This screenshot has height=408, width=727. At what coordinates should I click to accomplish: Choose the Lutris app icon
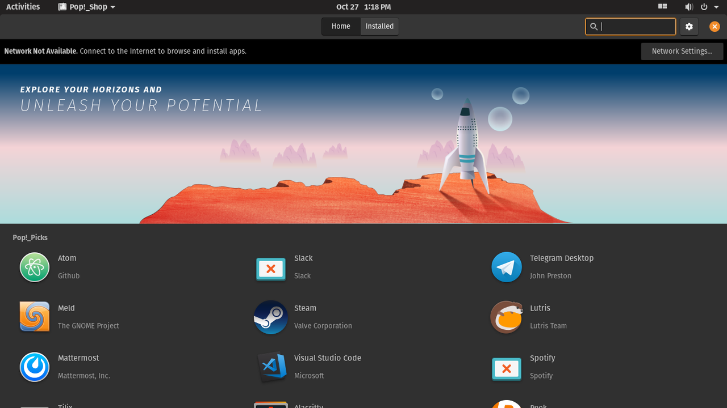pos(507,317)
